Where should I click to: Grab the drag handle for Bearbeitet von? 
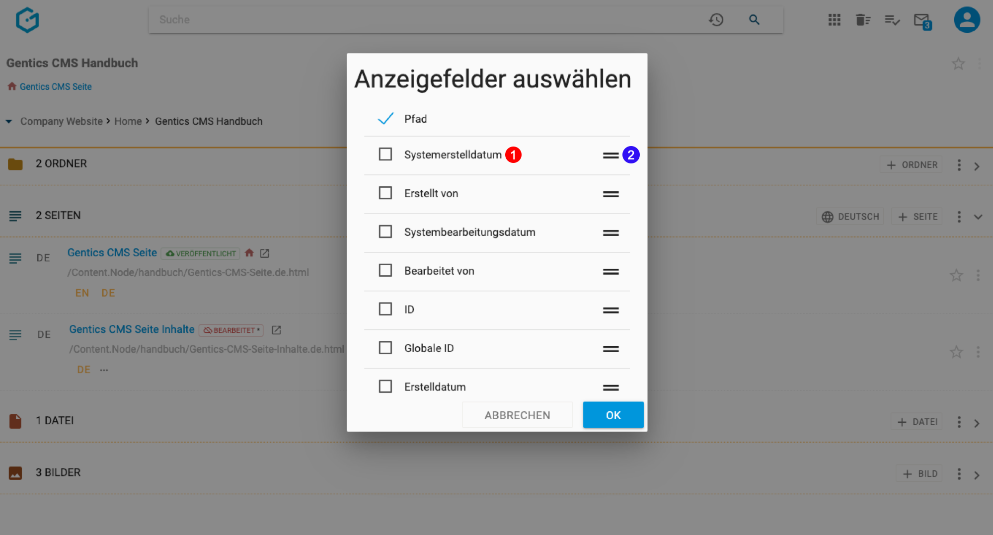(x=611, y=272)
